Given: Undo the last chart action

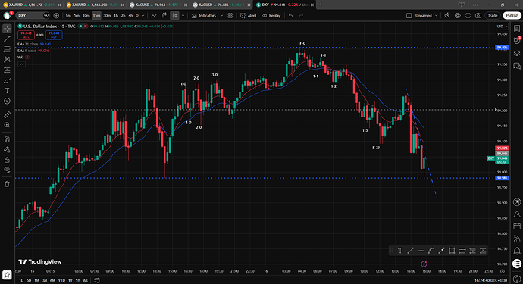Looking at the screenshot, I should (290, 16).
